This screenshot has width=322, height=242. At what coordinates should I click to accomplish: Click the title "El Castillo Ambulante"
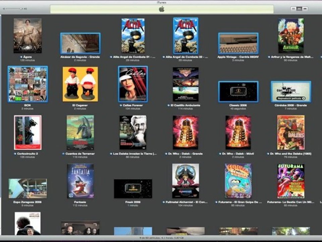(x=185, y=105)
